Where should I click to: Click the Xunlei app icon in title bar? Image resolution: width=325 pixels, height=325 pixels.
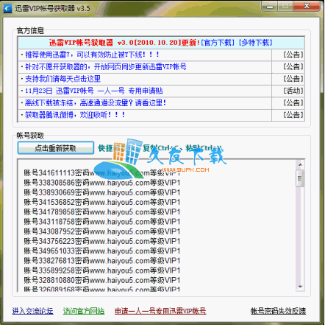7,8
